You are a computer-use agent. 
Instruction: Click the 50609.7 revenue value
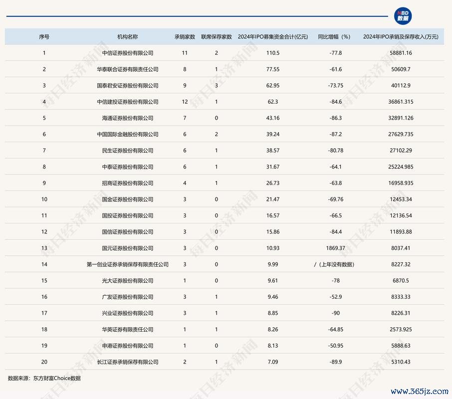coord(401,69)
